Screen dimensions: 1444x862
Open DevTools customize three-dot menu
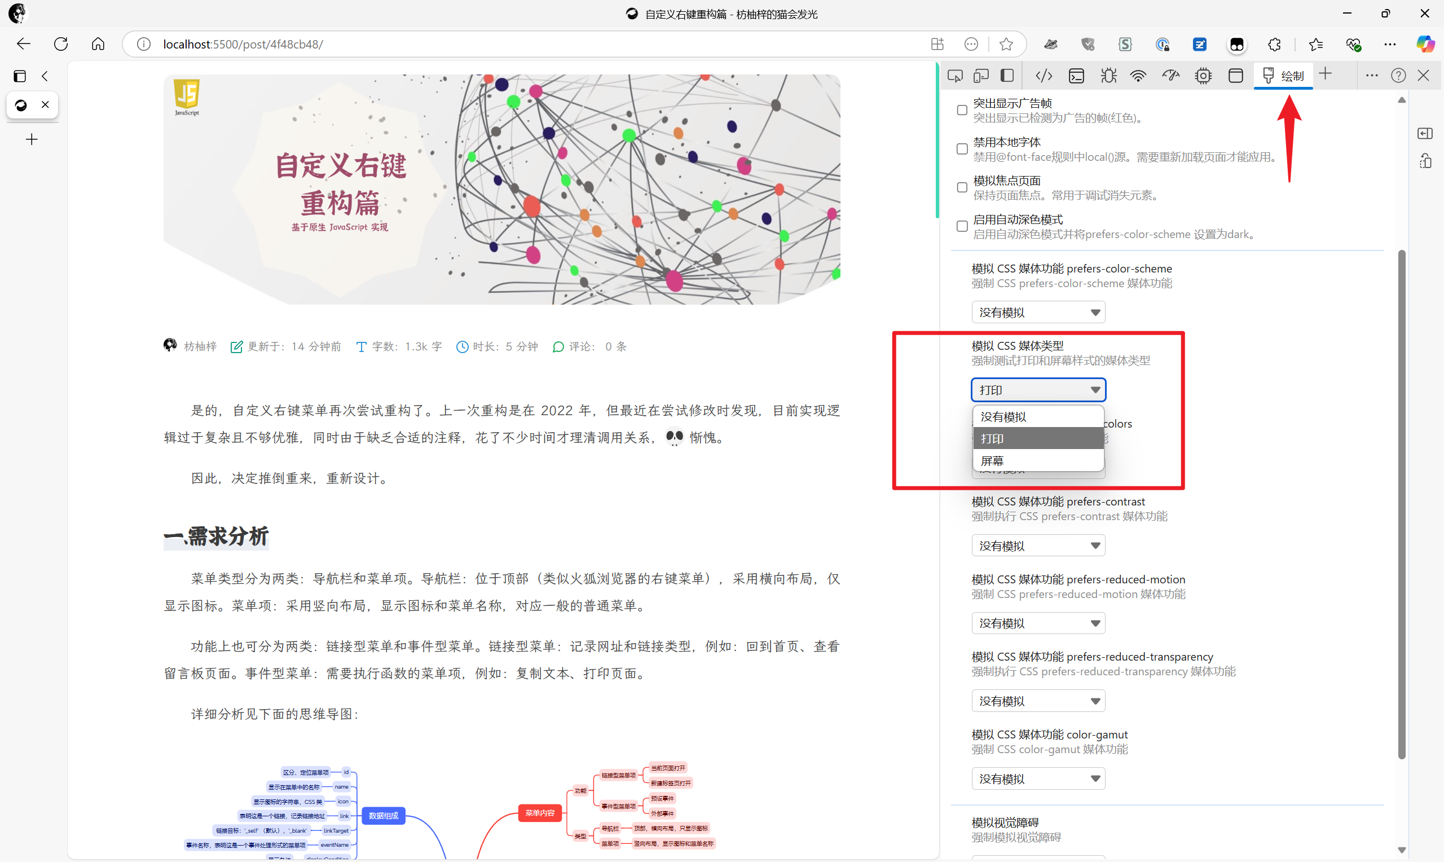[x=1372, y=76]
